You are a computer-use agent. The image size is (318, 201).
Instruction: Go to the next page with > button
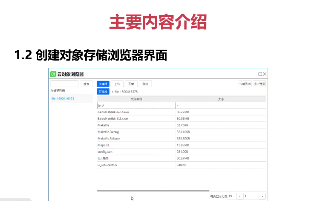[x=262, y=196]
